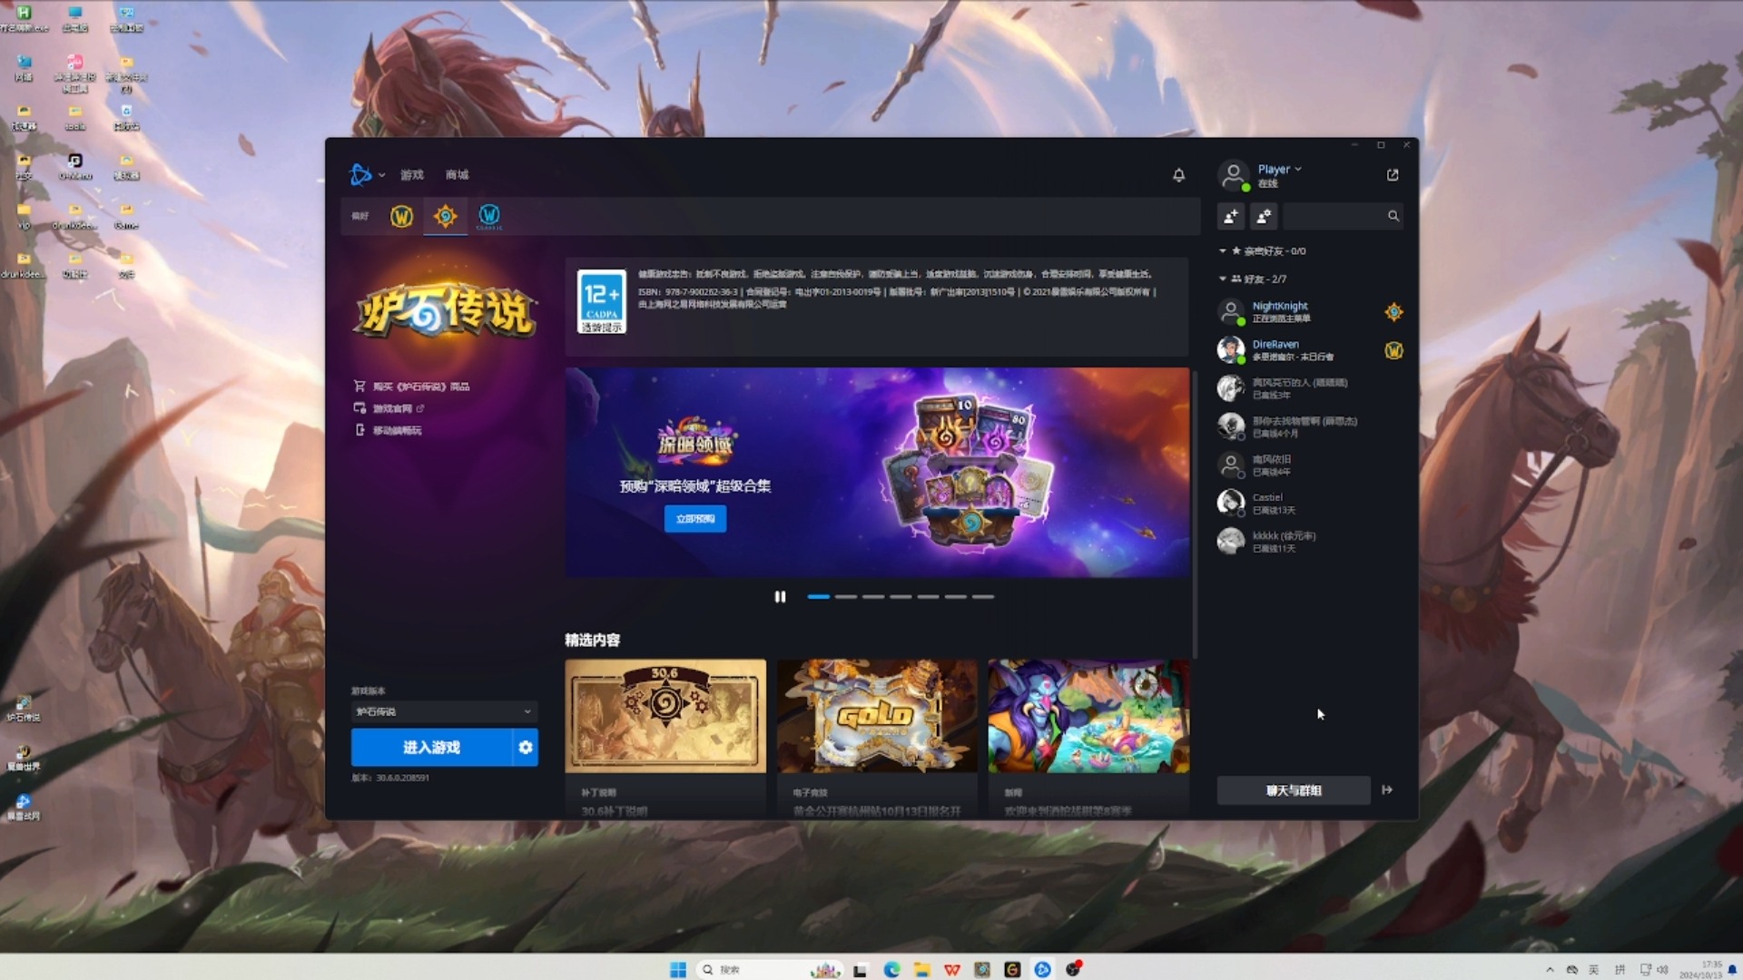
Task: Open the buy 炉石传说 items link
Action: pos(411,387)
